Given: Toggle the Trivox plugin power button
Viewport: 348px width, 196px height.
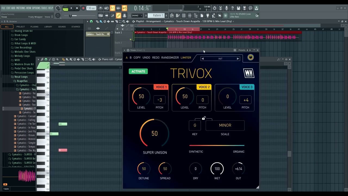Looking at the screenshot, I should (x=250, y=57).
